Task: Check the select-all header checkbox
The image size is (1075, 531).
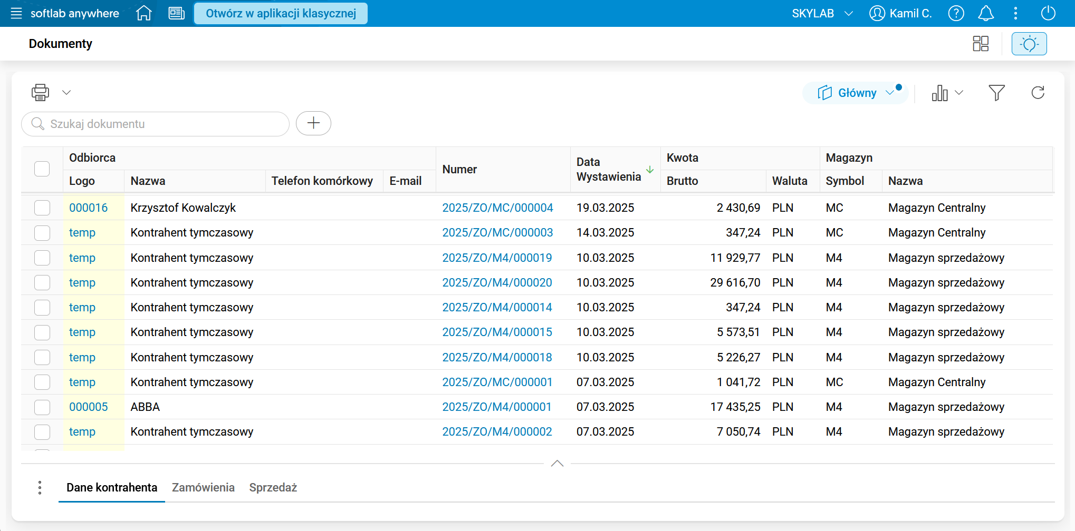Action: tap(42, 169)
